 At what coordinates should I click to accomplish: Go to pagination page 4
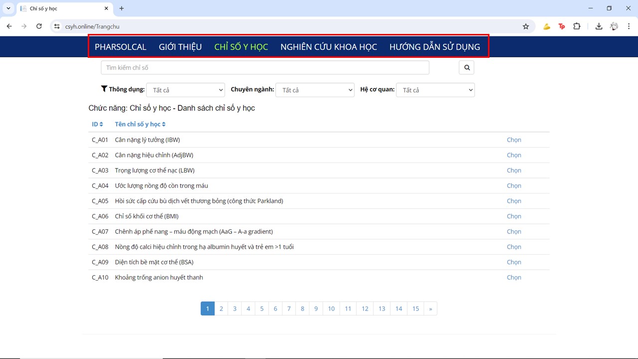click(x=248, y=309)
